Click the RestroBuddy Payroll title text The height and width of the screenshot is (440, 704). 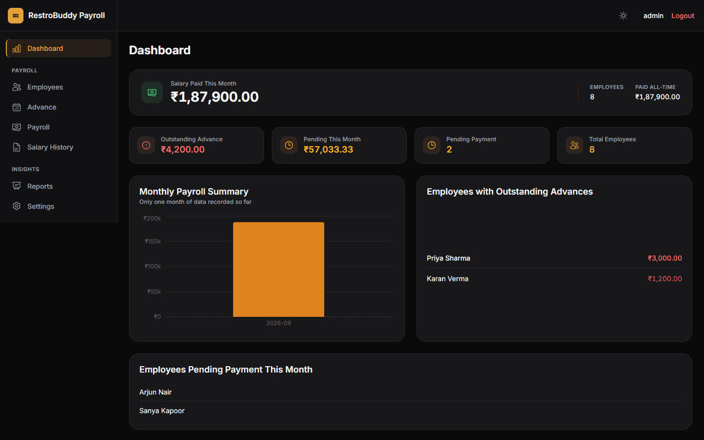66,16
